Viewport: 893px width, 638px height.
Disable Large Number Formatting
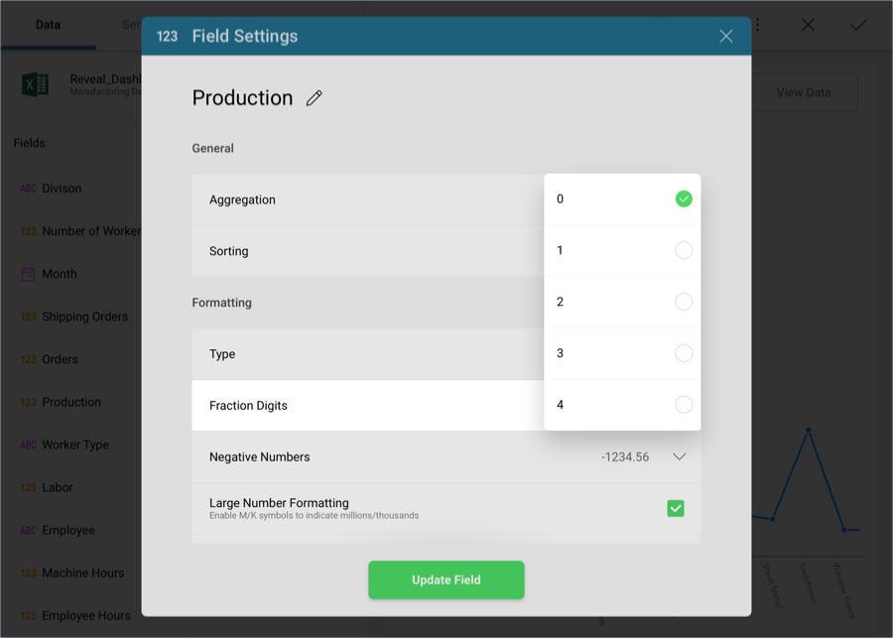pyautogui.click(x=675, y=508)
